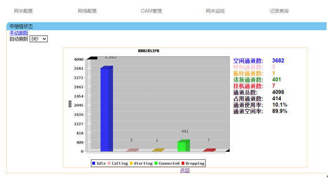Click the tall blue Idle bar
Screen dimensions: 328x178
[x=107, y=109]
